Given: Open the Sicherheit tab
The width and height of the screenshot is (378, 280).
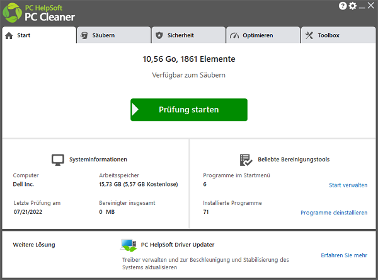Looking at the screenshot, I should 188,35.
